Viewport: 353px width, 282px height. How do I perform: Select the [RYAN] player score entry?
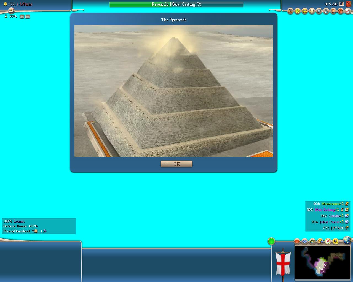[x=334, y=228]
